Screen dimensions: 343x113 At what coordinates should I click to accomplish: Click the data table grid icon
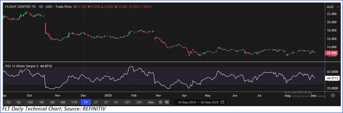click(167, 102)
